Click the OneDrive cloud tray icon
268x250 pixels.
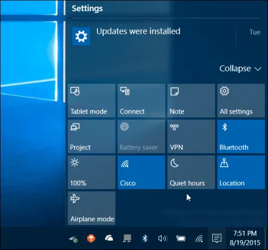(109, 238)
